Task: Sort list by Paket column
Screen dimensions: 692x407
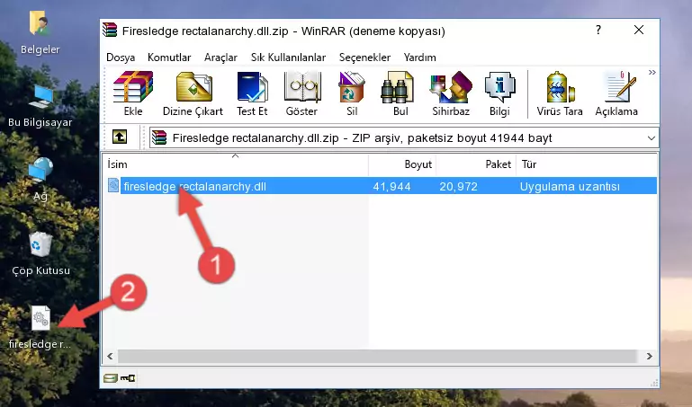Action: 476,164
